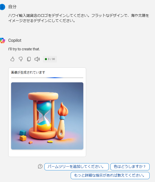Select suggestion もっと詳細な指示があれば教えてください。
The height and width of the screenshot is (182, 155).
coord(110,176)
